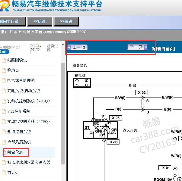
Task: Click document icon beside 电气线束原理图
Action: coord(4,81)
